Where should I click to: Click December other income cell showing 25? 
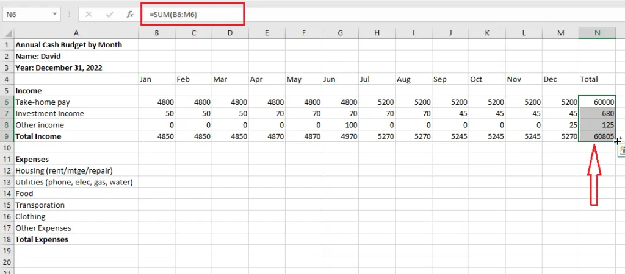(x=560, y=125)
